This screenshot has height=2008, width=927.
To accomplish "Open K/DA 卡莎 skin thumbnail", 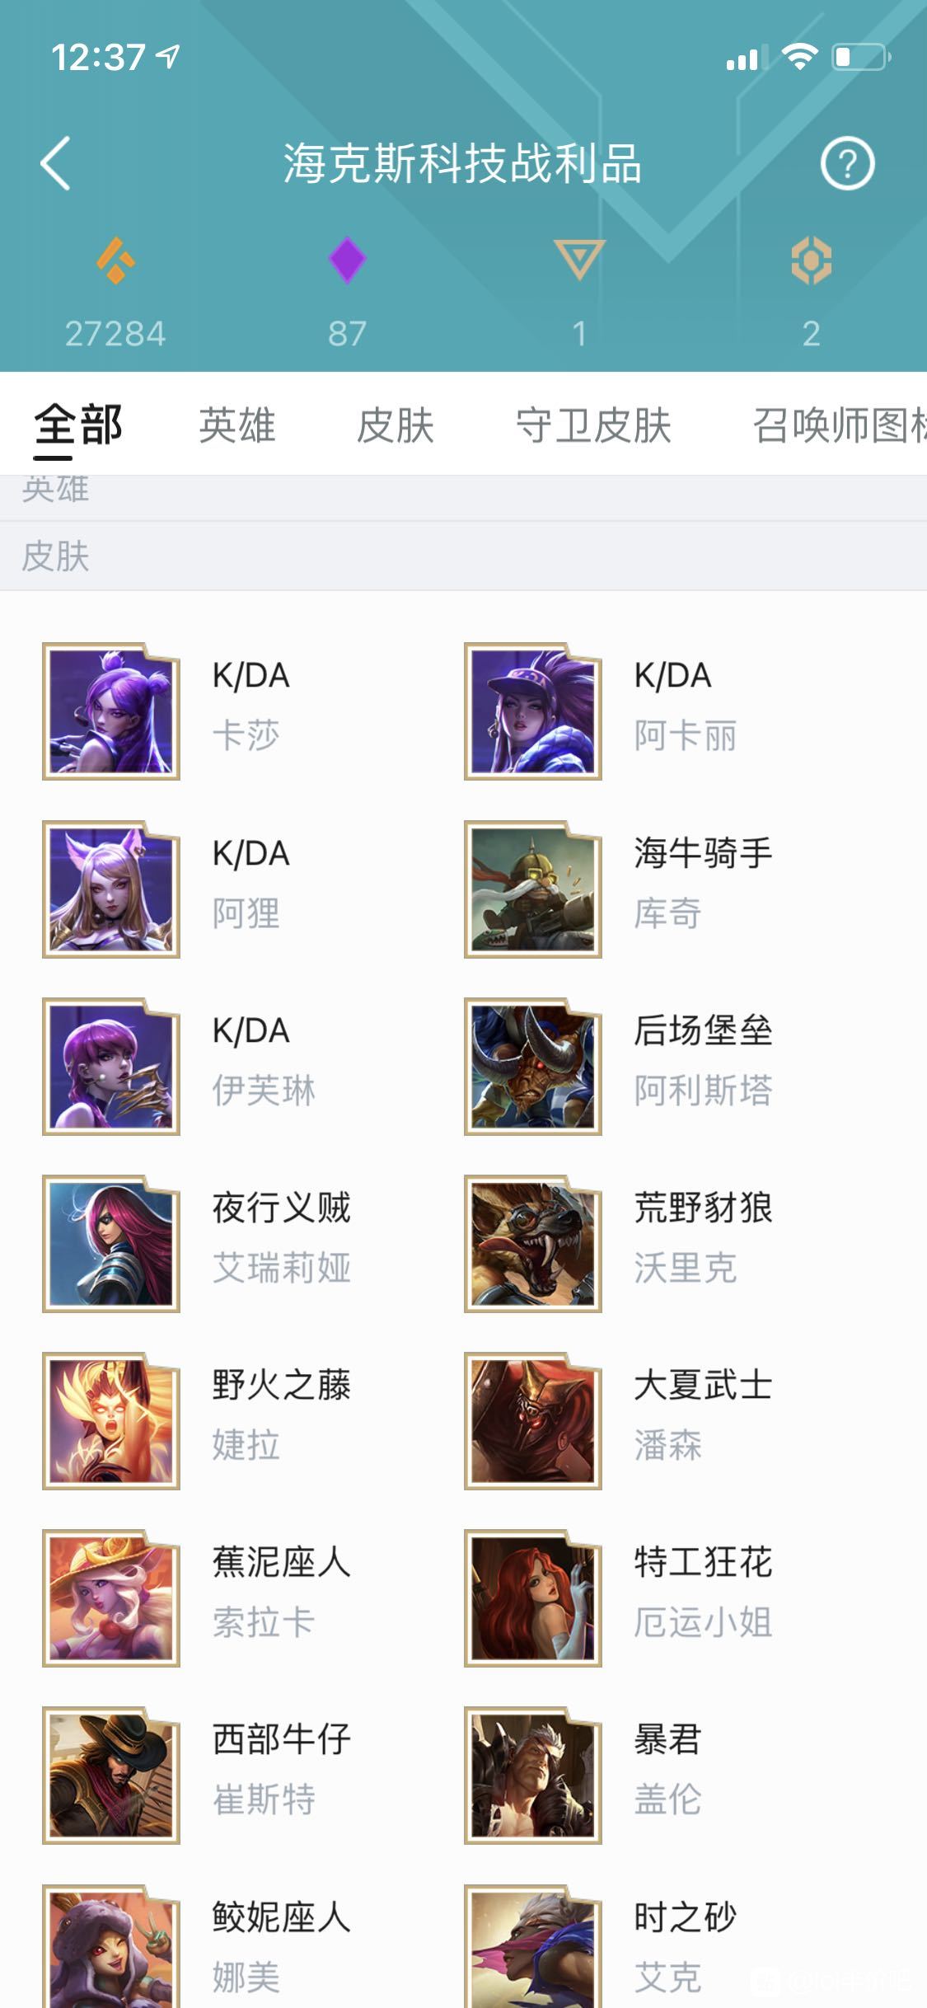I will point(111,711).
